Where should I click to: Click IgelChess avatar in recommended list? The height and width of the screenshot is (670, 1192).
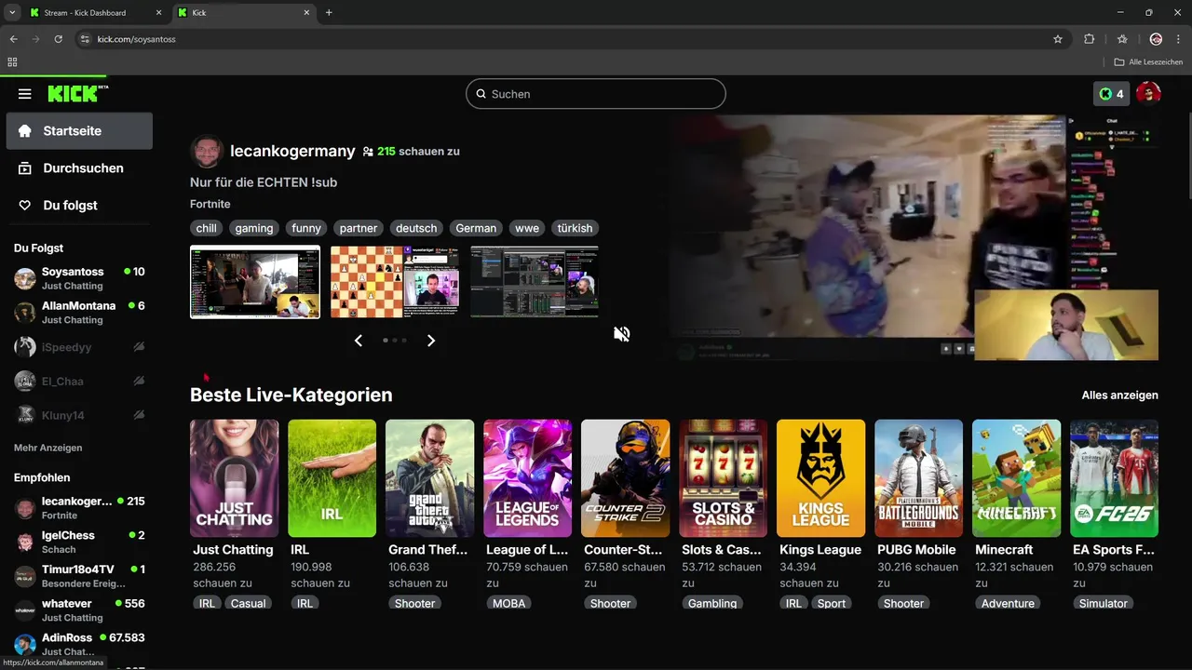[25, 542]
